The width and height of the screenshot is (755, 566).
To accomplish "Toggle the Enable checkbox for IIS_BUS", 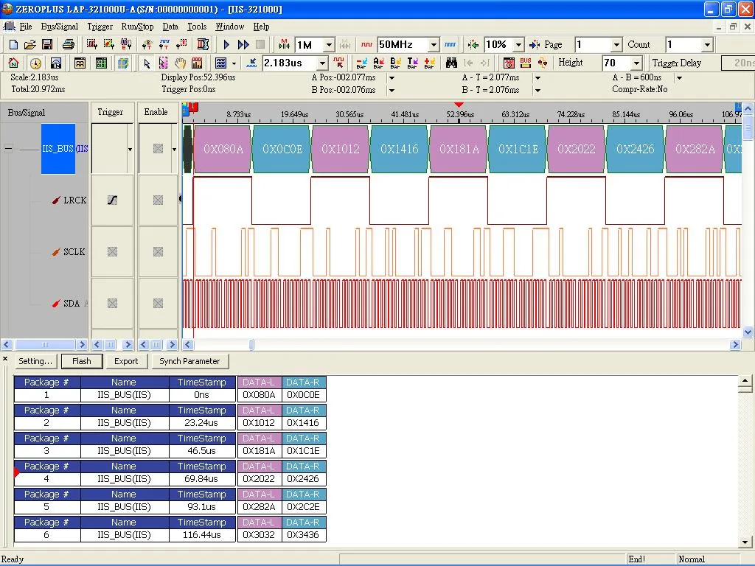I will tap(158, 149).
